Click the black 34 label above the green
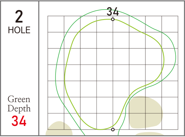185x137 pixels. pos(113,11)
